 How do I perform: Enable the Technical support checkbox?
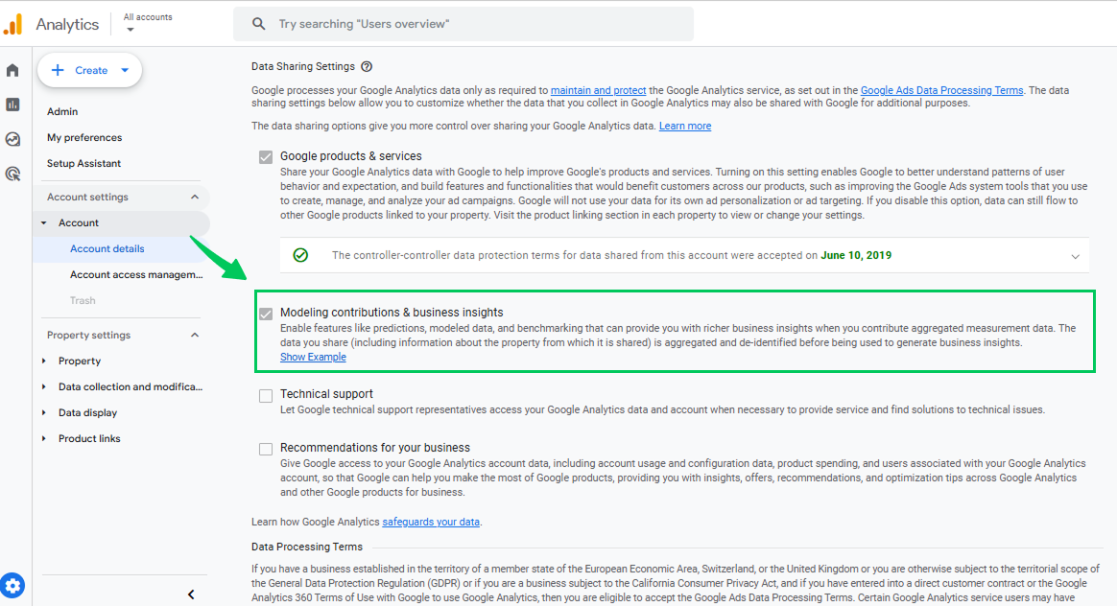pos(266,395)
